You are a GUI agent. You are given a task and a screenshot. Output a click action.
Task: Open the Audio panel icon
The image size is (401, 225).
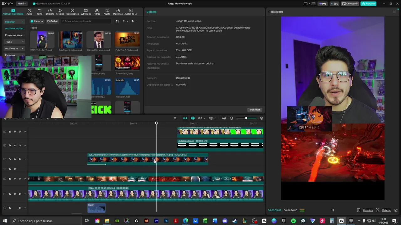coord(29,12)
